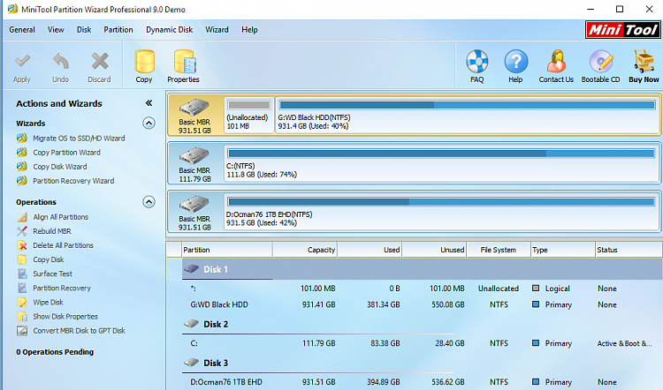This screenshot has height=390, width=663.
Task: Maximize the MiniTool Partition Wizard window
Action: (620, 9)
